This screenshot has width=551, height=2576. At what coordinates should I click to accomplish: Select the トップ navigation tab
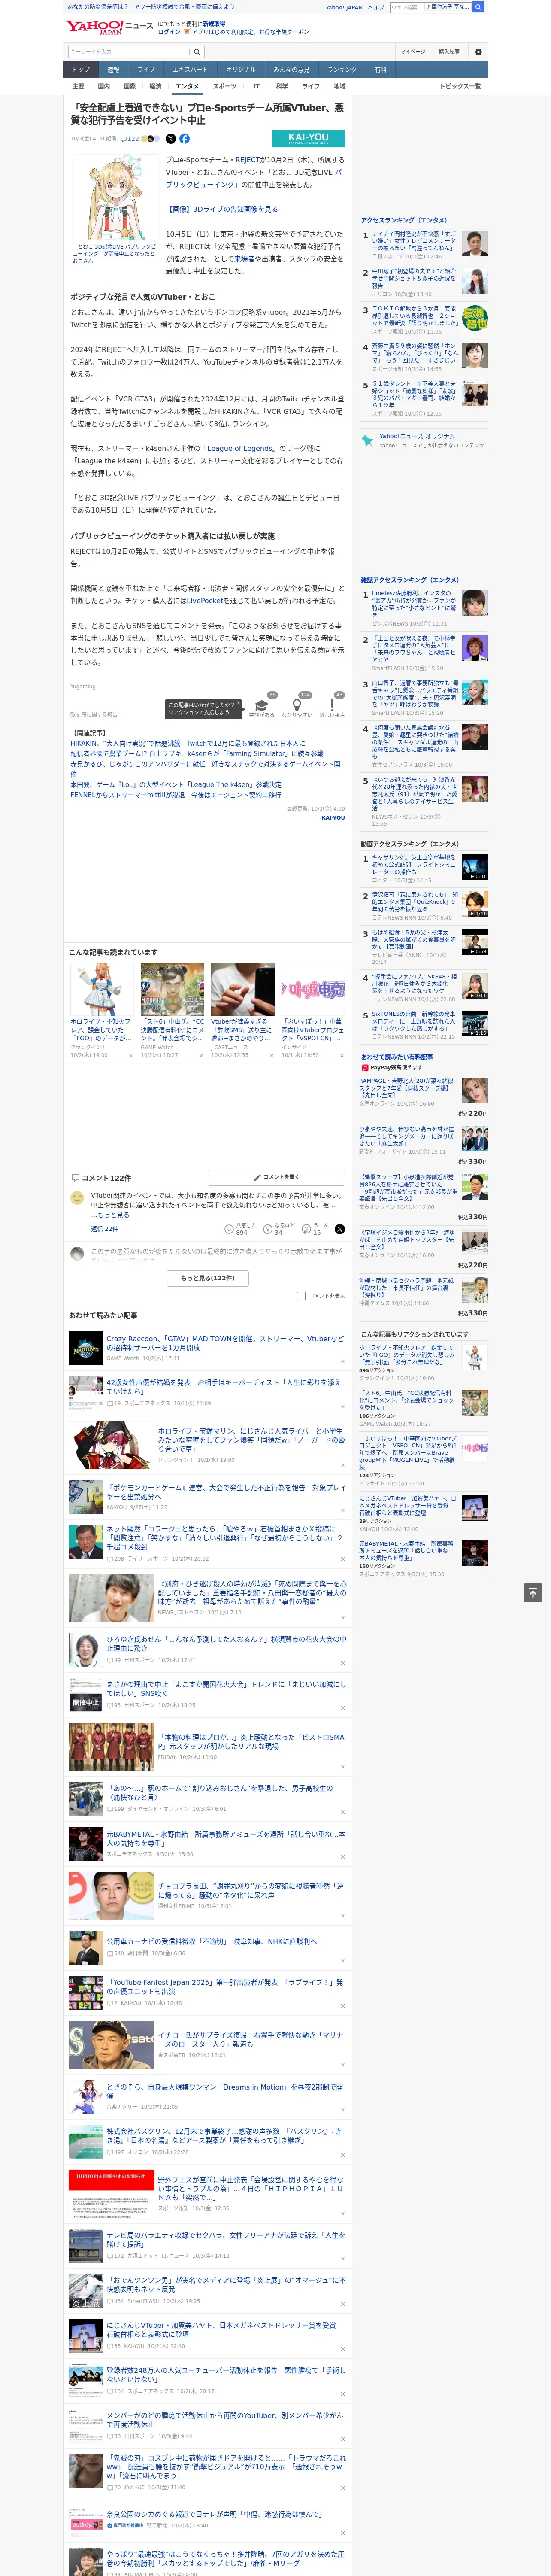tap(81, 69)
